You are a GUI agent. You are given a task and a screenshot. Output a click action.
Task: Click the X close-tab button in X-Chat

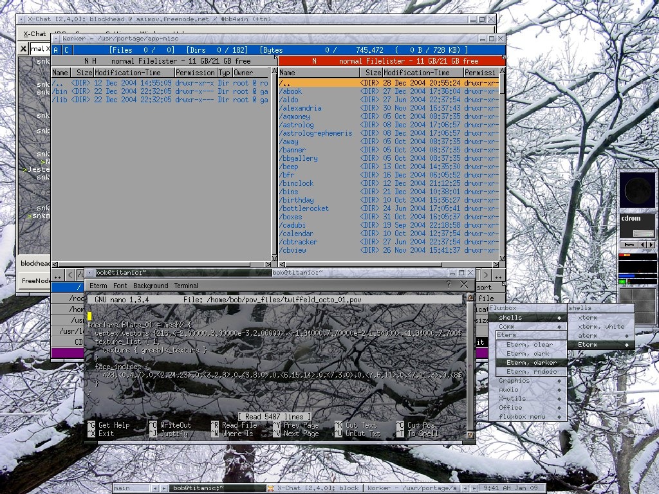click(24, 48)
